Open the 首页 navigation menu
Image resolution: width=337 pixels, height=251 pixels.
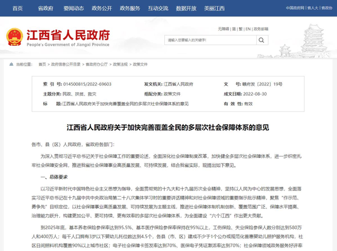point(17,9)
